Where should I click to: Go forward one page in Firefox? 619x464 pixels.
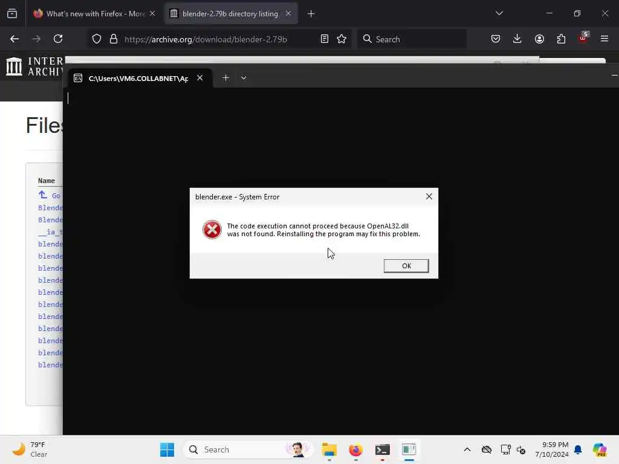tap(36, 39)
